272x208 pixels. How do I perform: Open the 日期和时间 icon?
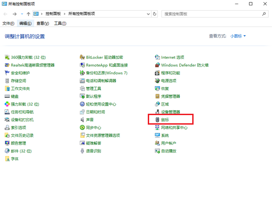[x=82, y=112]
